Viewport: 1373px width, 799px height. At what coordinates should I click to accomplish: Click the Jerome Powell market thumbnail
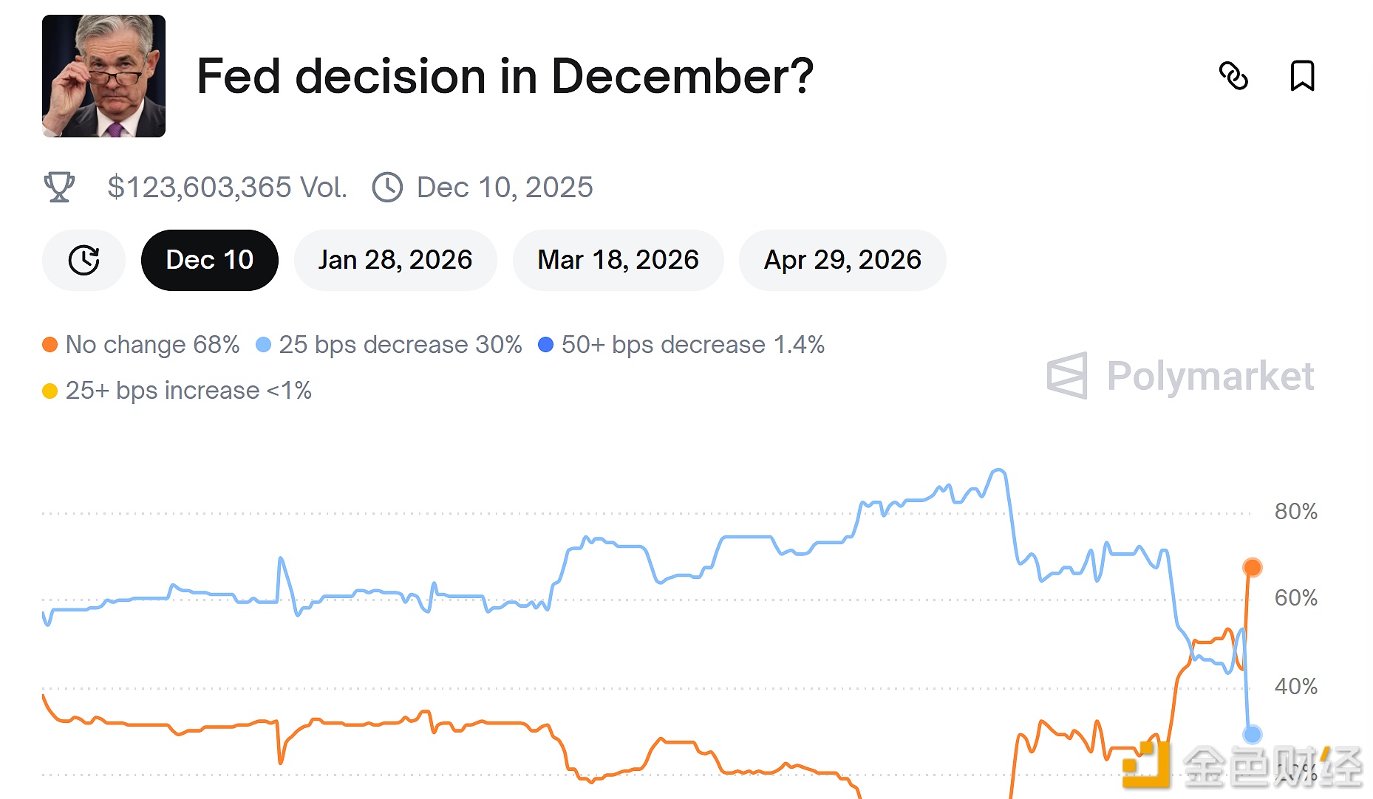(103, 75)
